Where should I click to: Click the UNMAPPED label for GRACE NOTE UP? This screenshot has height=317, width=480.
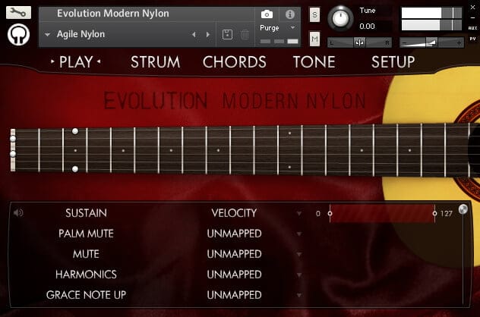234,295
